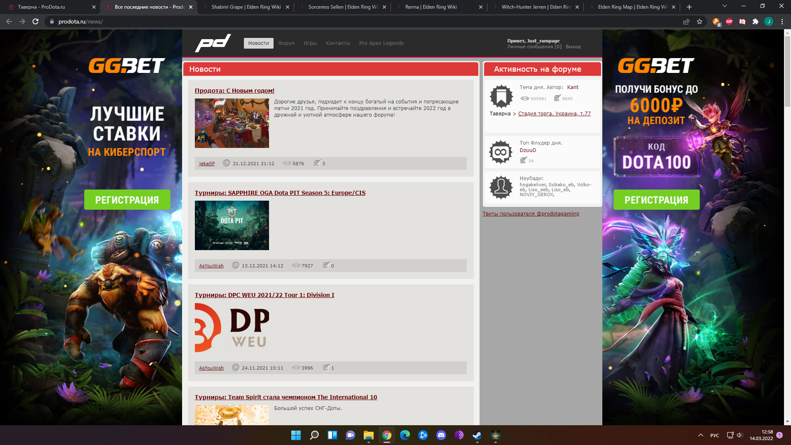Click the ProDota logo in the site header
The height and width of the screenshot is (445, 791).
tap(213, 43)
